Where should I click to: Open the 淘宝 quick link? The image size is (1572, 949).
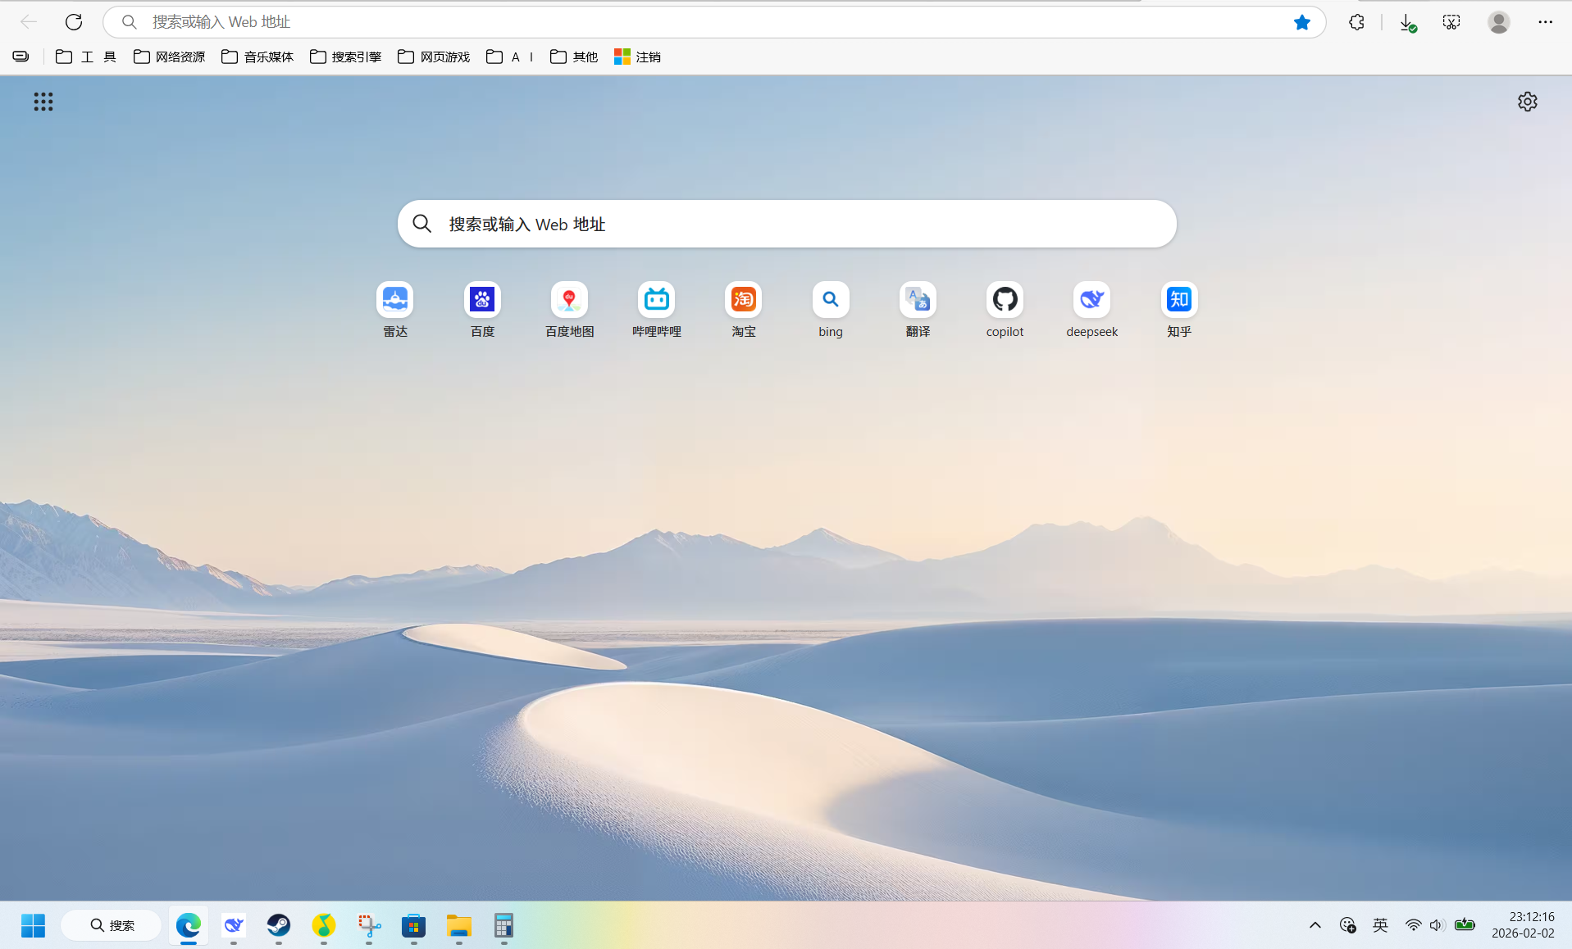tap(744, 310)
